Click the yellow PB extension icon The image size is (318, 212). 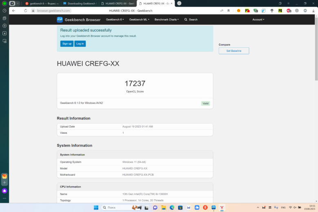tap(280, 11)
